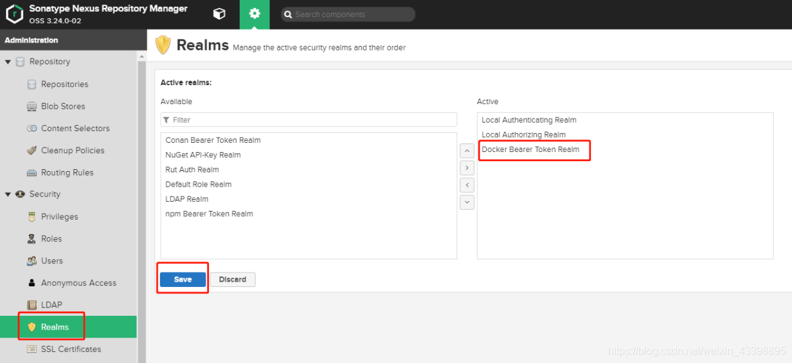Open Repositories in the sidebar

coord(65,85)
